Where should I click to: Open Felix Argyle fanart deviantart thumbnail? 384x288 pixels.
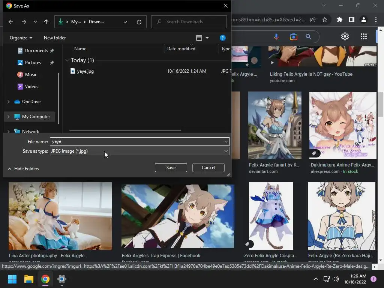click(275, 125)
